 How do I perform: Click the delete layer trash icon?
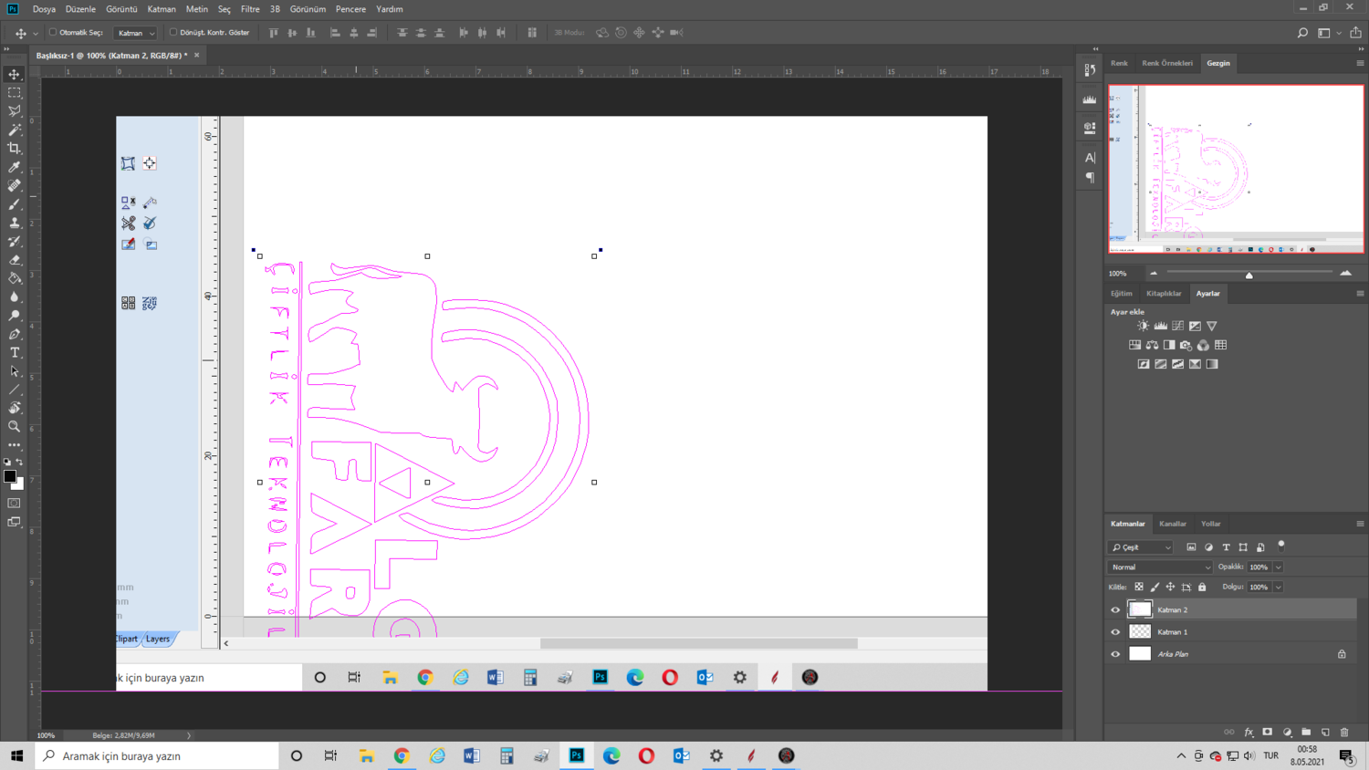[x=1344, y=732]
